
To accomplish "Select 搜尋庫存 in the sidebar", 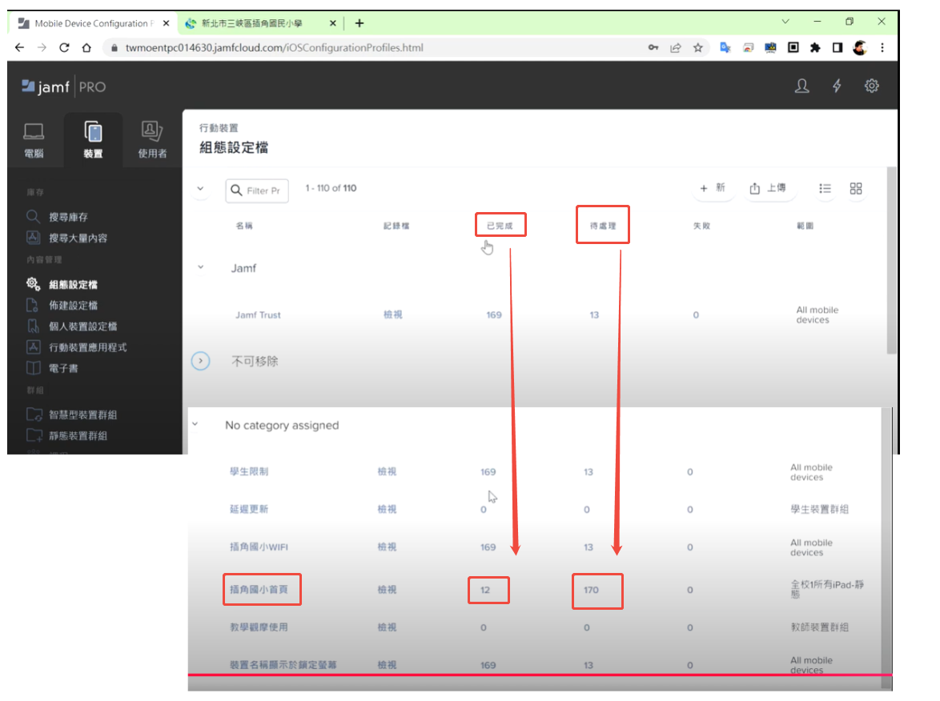I will pos(68,217).
